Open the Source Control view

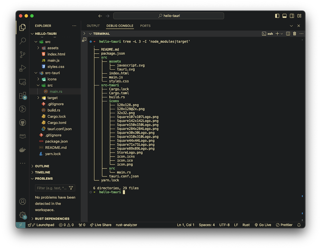coord(23,55)
